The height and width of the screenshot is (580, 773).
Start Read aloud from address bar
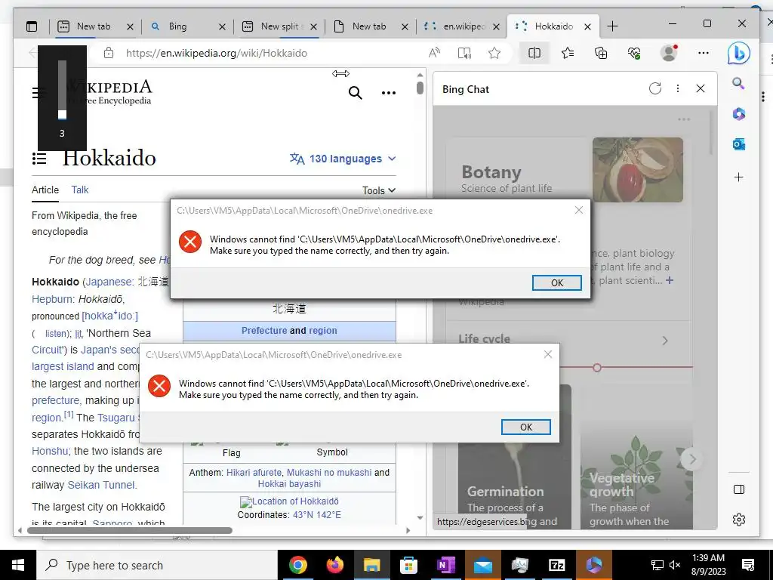coord(434,53)
